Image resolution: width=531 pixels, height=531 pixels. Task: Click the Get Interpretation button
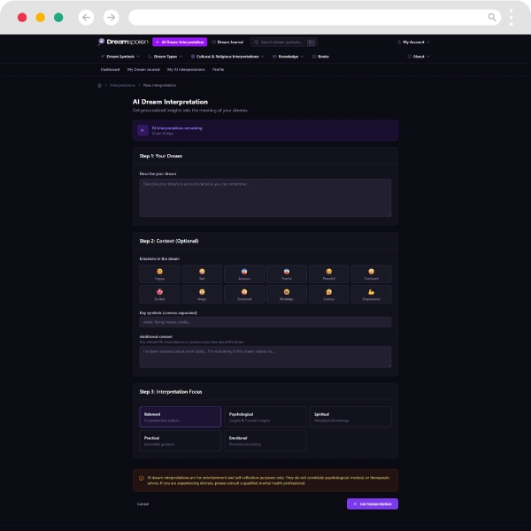pos(372,504)
